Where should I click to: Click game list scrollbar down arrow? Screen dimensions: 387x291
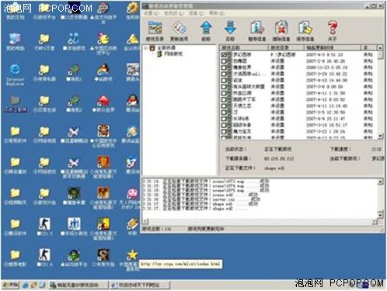coord(380,136)
